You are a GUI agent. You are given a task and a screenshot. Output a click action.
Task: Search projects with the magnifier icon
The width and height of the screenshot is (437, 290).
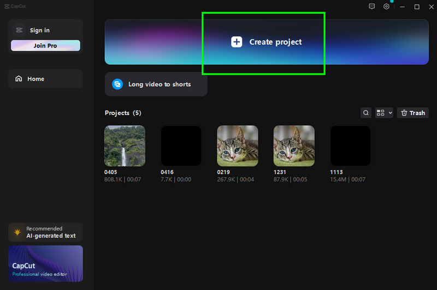[x=366, y=113]
